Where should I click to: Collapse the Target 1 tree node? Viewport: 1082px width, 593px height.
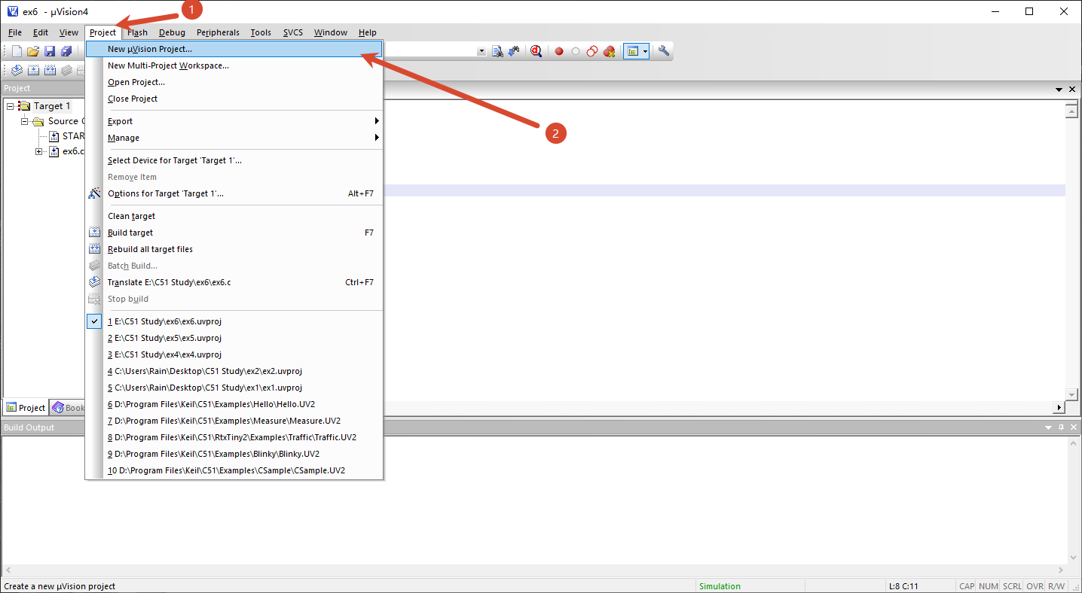(11, 106)
